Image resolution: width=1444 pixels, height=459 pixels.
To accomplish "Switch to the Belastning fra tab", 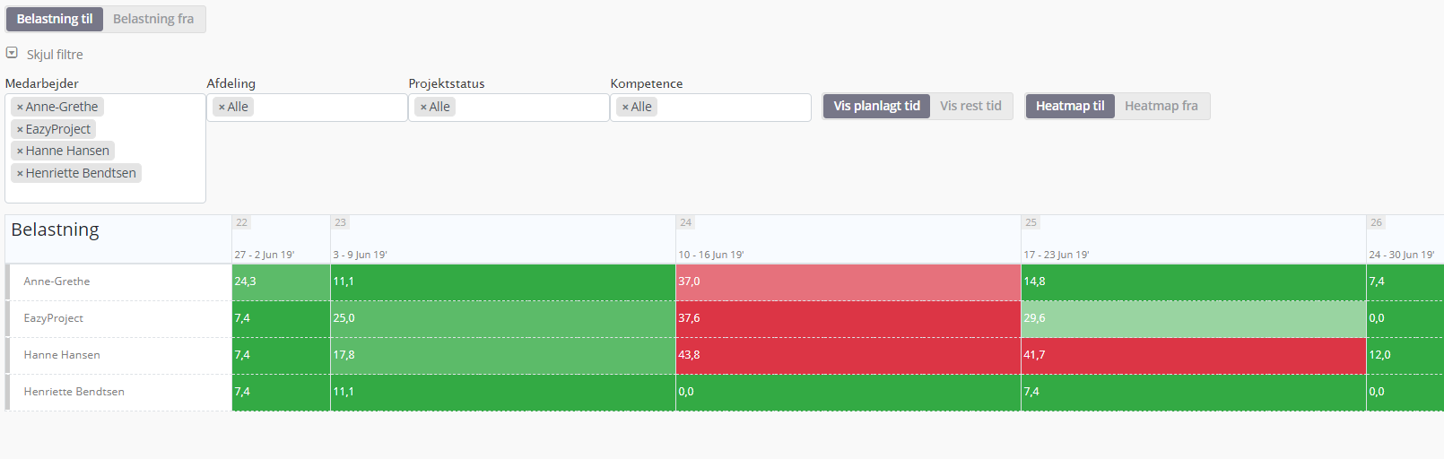I will (153, 19).
